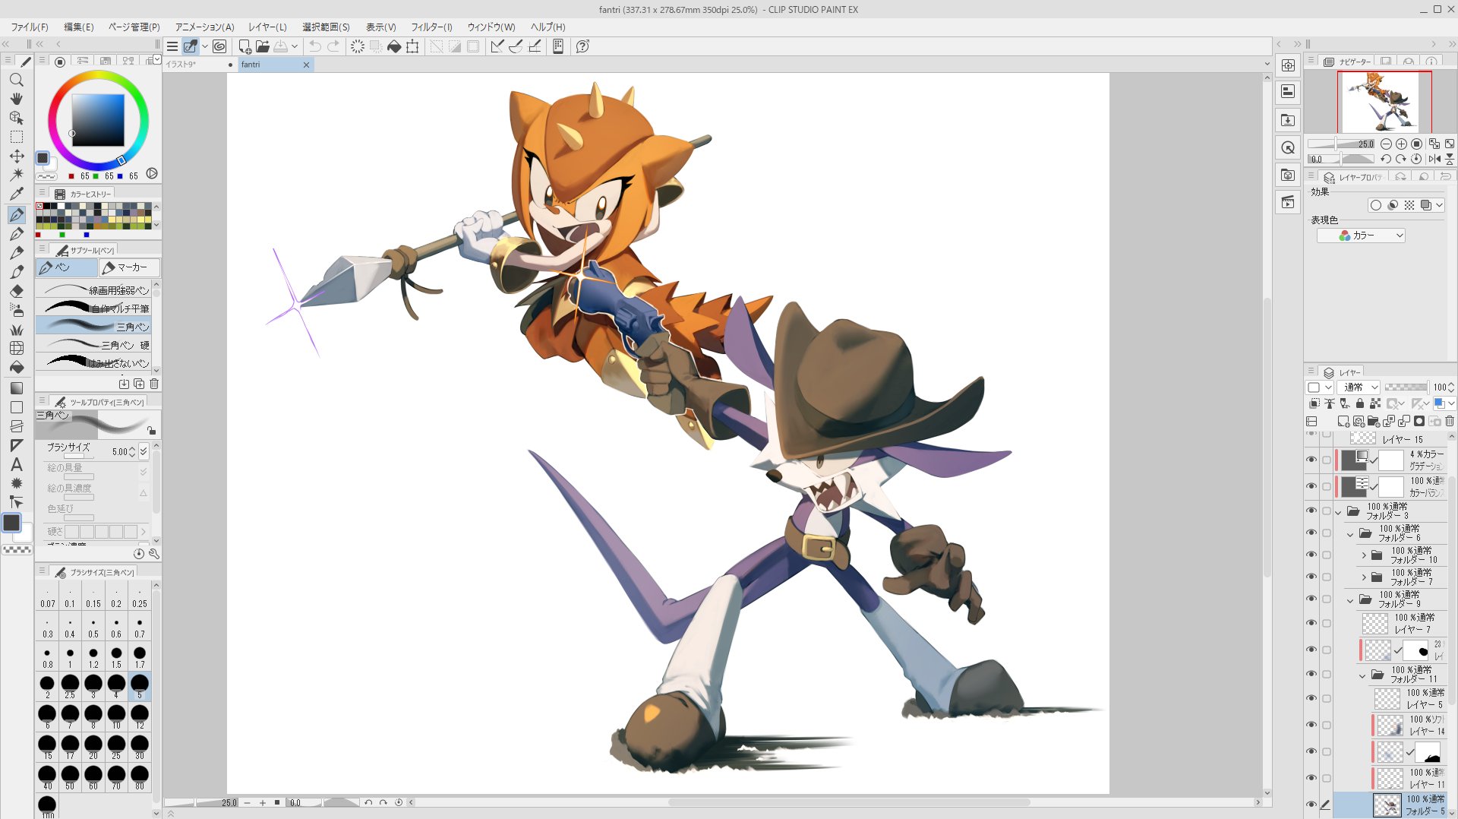The width and height of the screenshot is (1458, 819).
Task: Select the Eyedropper tool
Action: (16, 194)
